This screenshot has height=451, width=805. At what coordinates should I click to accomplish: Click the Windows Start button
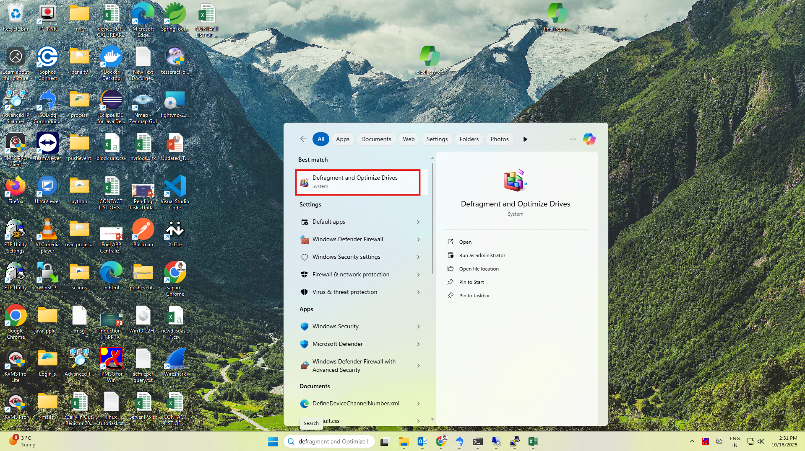pos(273,441)
